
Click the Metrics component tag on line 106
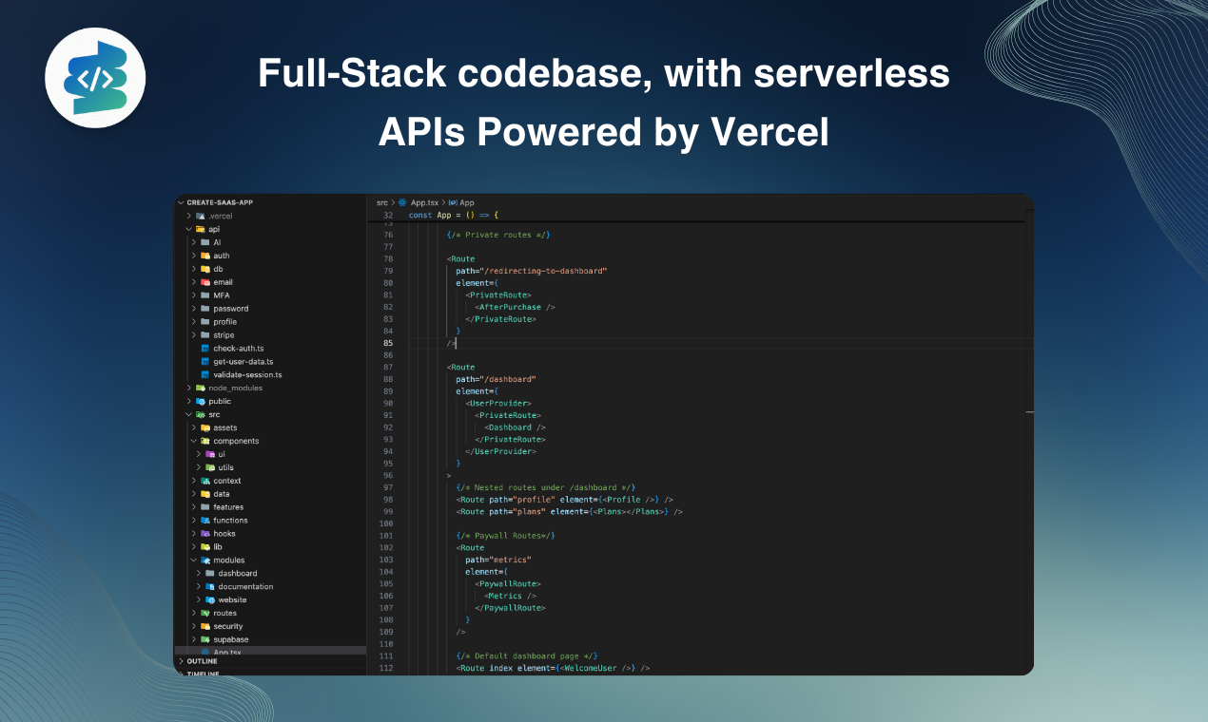click(510, 596)
